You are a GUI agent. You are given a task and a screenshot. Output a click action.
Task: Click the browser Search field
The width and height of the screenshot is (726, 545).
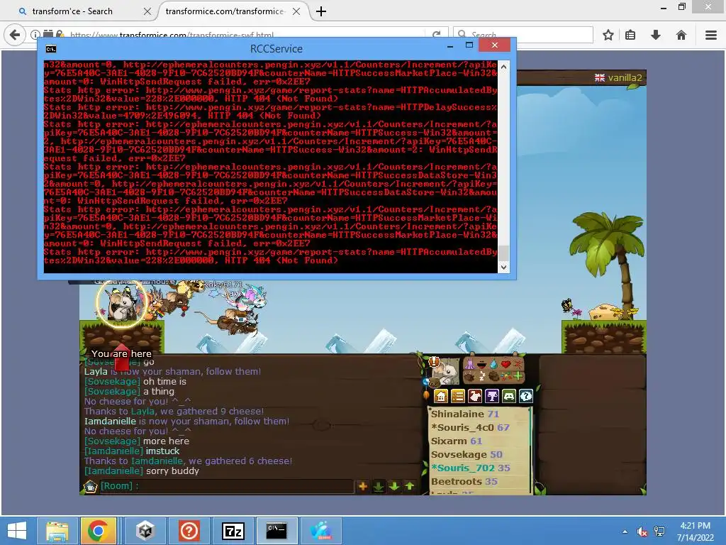523,35
